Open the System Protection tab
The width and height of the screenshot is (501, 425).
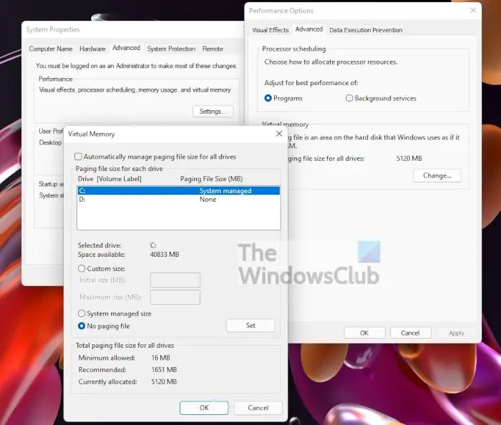pyautogui.click(x=171, y=49)
